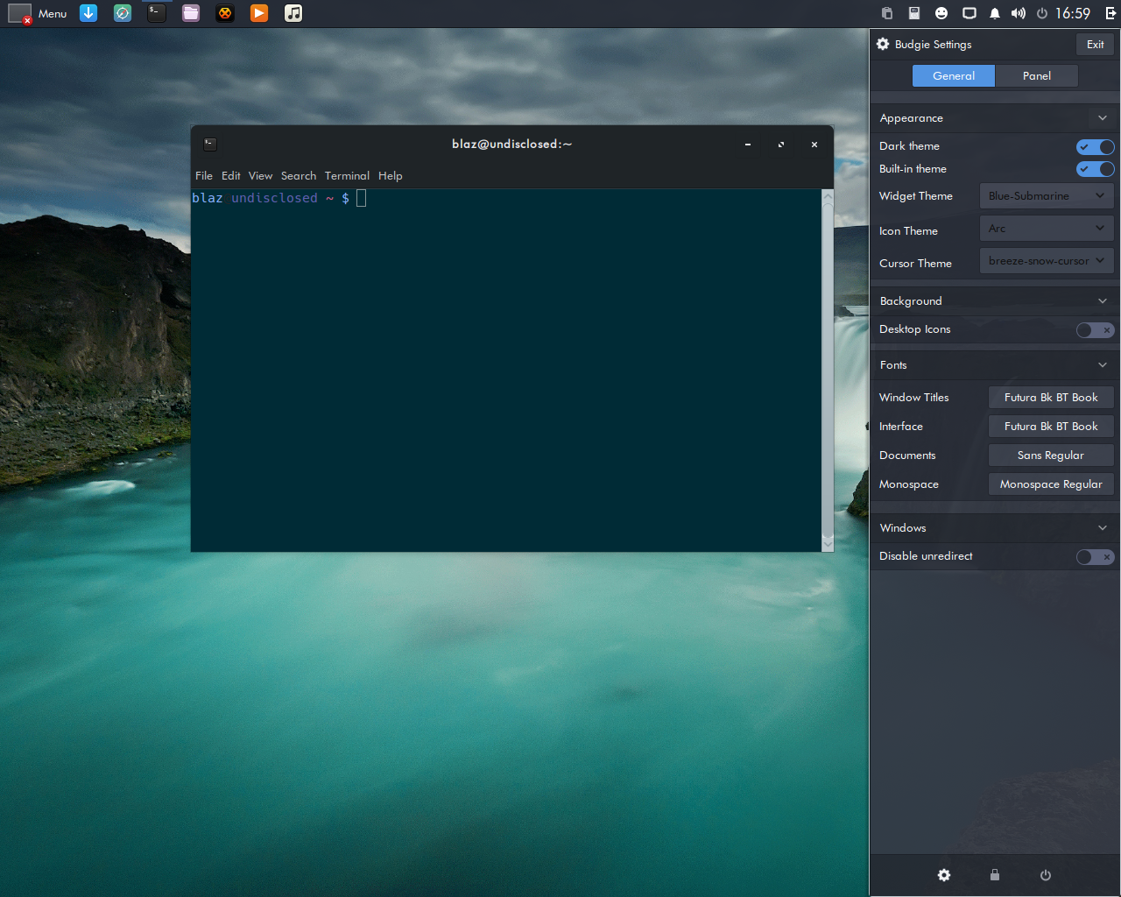Open the Widget Theme dropdown
The height and width of the screenshot is (897, 1121).
tap(1047, 196)
